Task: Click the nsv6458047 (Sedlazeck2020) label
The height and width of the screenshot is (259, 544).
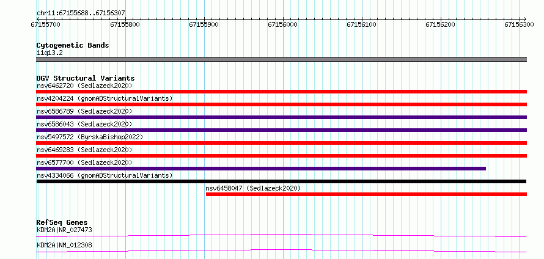Action: point(253,188)
